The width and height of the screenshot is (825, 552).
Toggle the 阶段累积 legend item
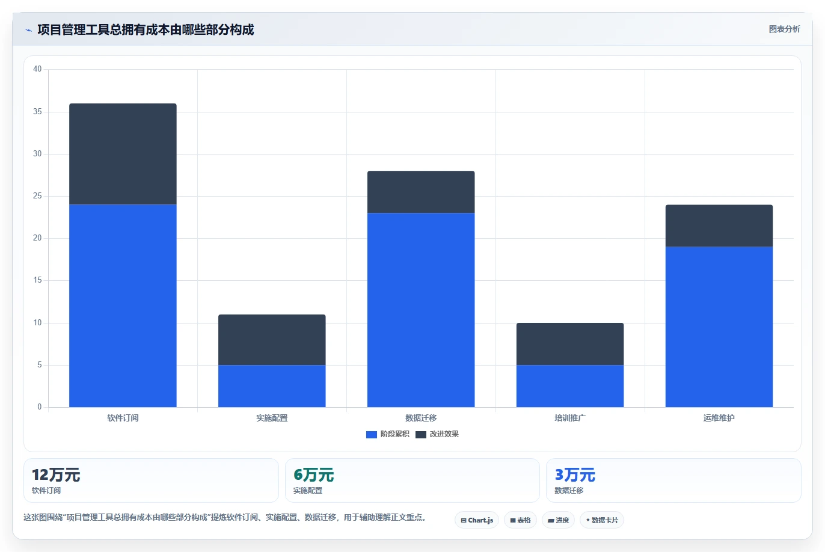point(388,434)
